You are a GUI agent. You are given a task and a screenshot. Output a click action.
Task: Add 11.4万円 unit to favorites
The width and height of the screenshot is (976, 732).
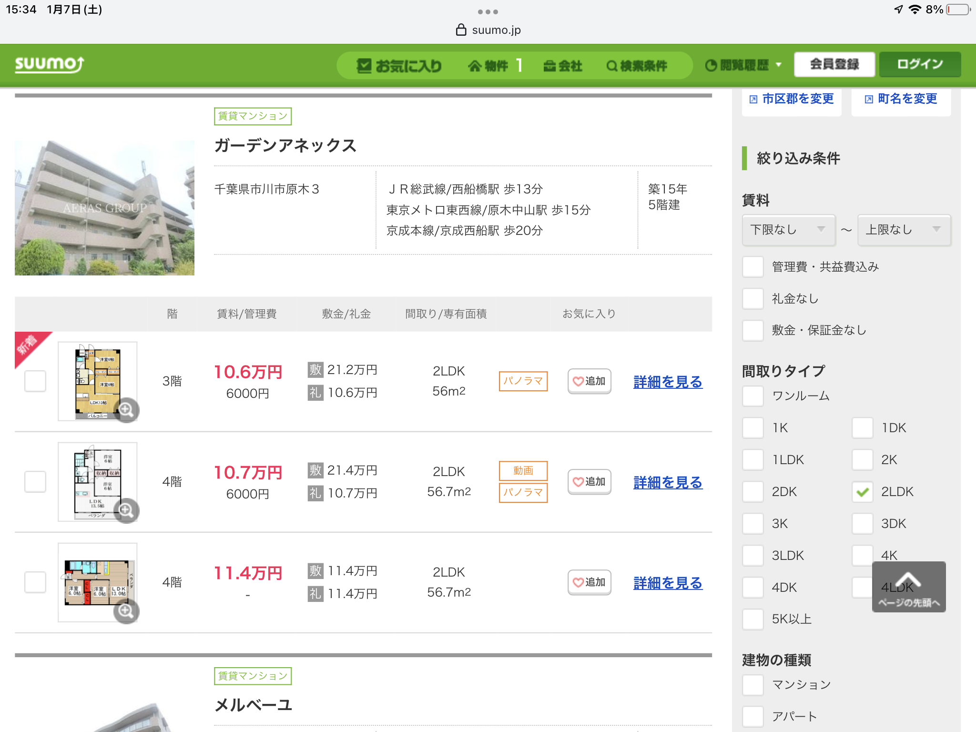tap(590, 582)
